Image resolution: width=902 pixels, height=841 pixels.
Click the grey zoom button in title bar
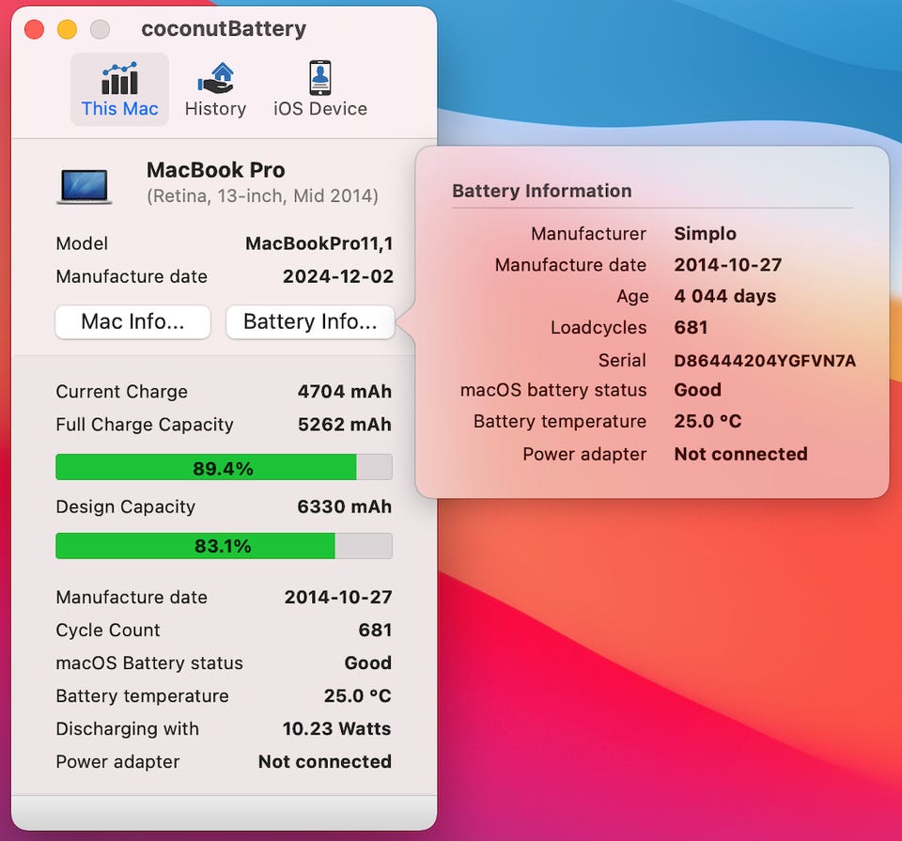100,29
